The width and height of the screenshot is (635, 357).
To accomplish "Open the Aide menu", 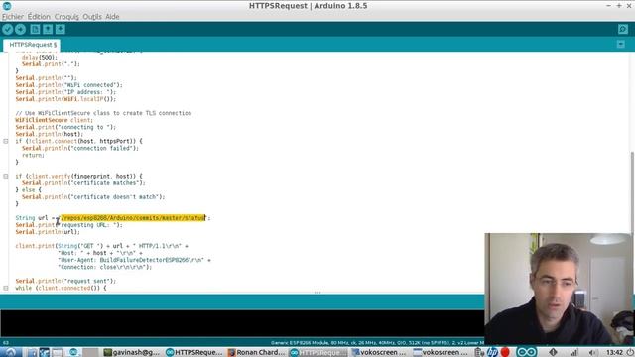I will pos(112,17).
